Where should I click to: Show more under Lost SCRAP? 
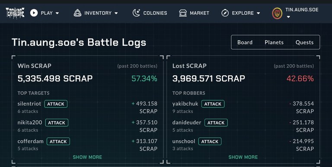click(x=243, y=157)
